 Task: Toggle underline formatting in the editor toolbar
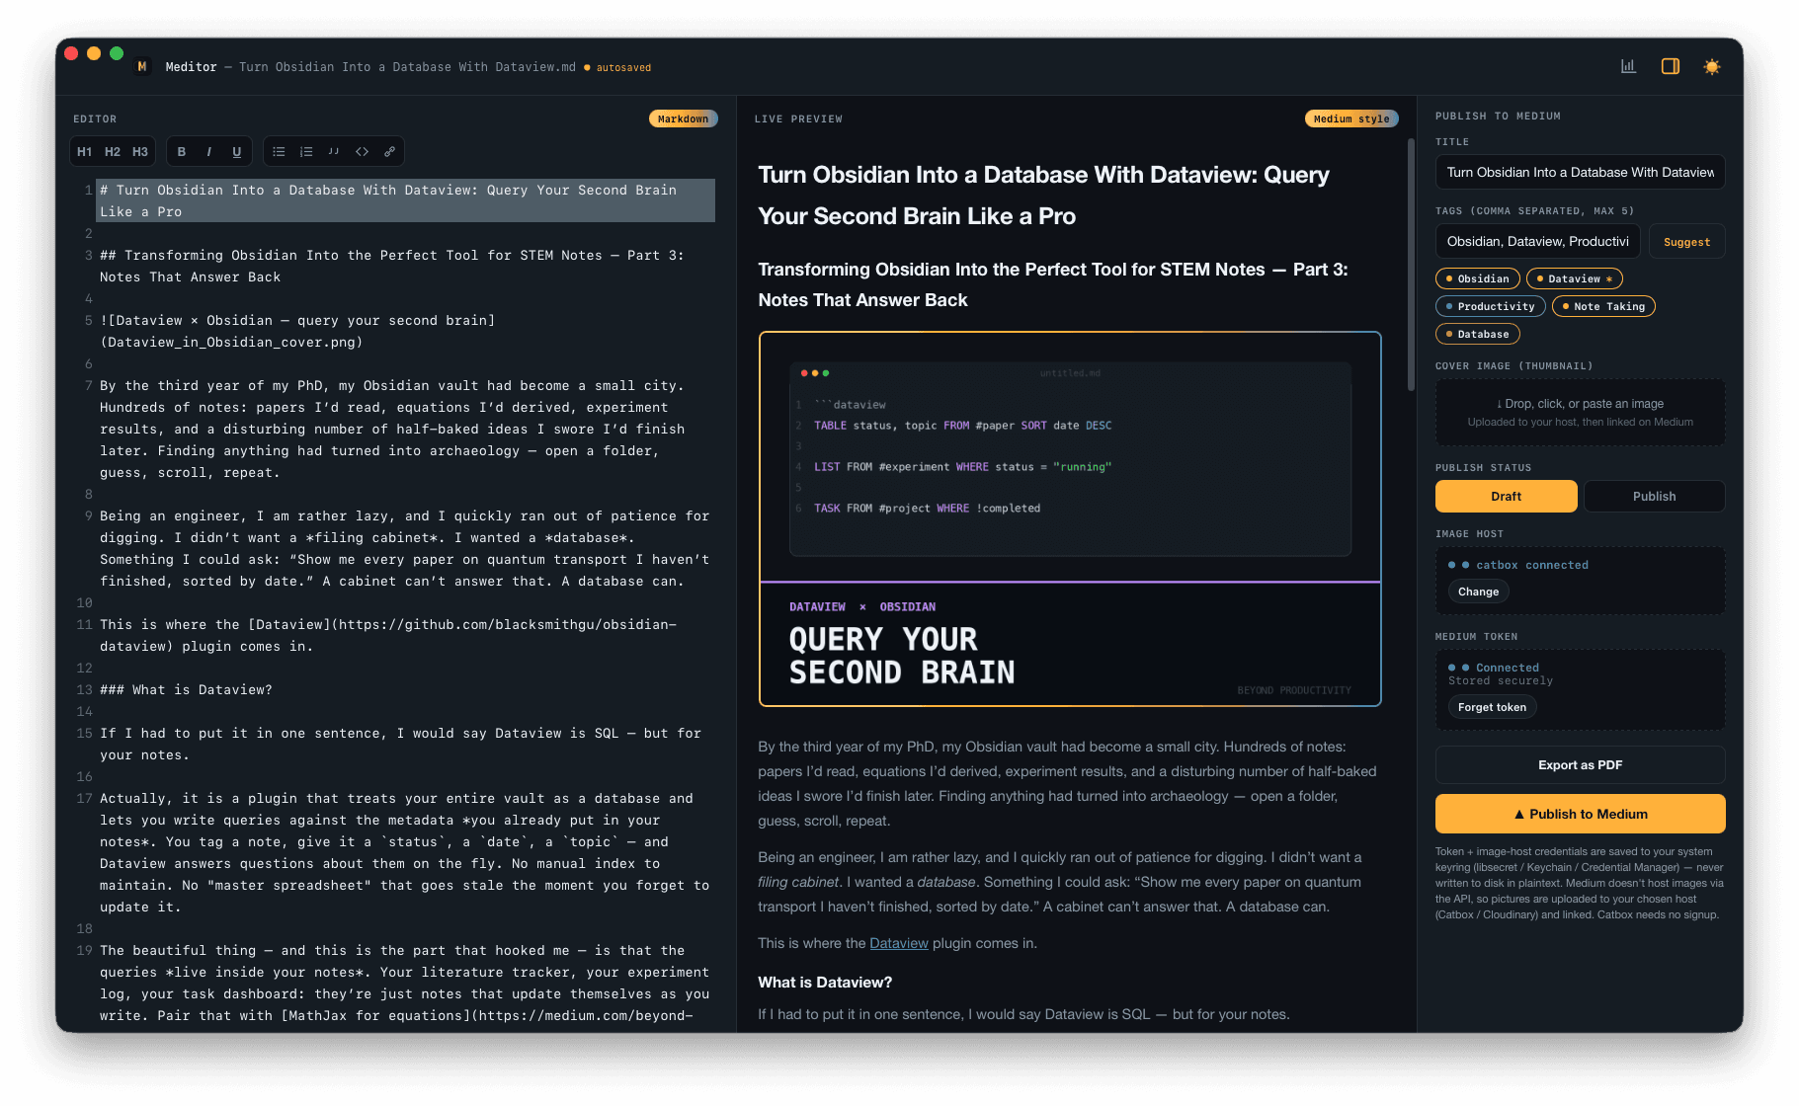(x=237, y=151)
